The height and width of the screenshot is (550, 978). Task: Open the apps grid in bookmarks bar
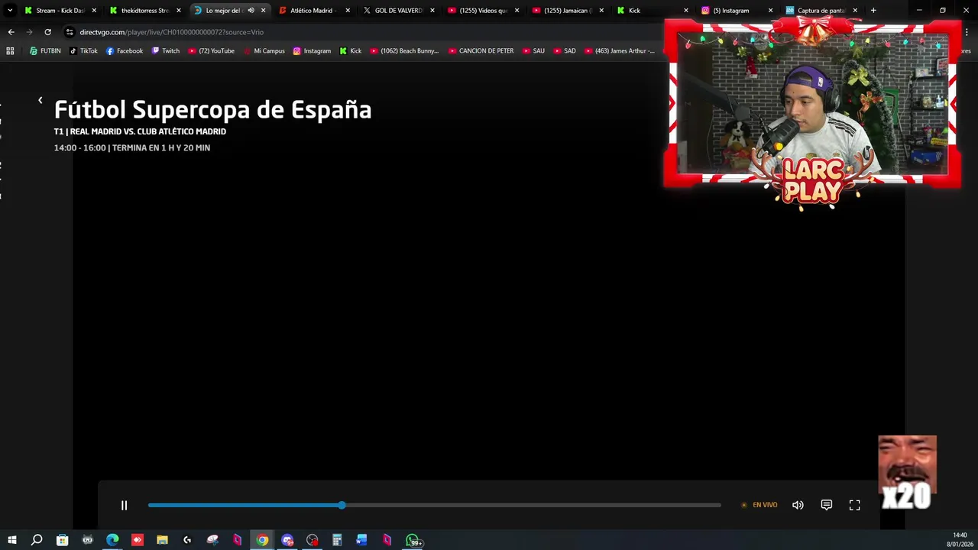point(10,51)
